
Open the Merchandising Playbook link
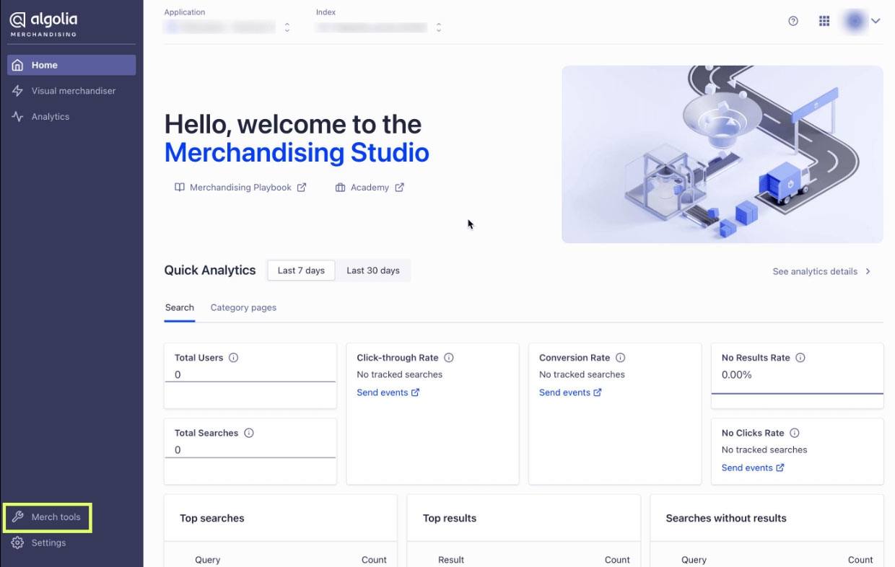pos(240,188)
